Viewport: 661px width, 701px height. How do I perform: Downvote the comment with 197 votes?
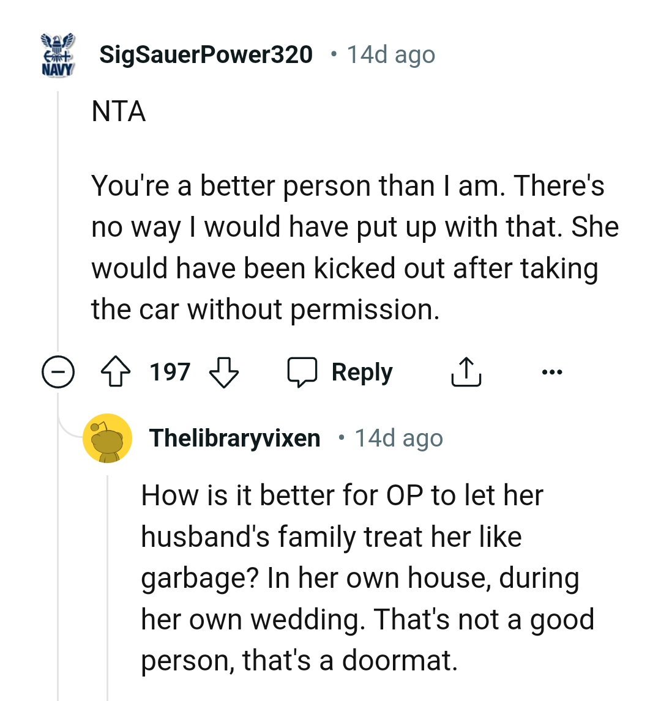coord(224,372)
